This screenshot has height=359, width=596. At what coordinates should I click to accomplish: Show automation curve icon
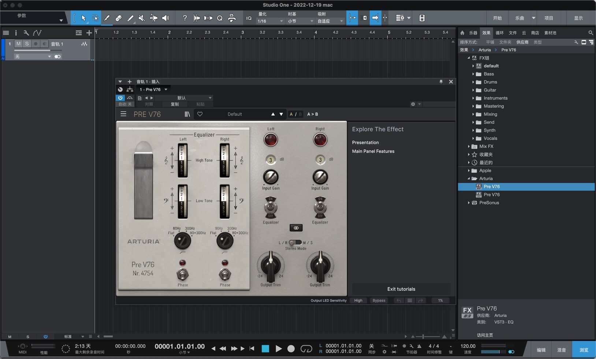[x=37, y=33]
